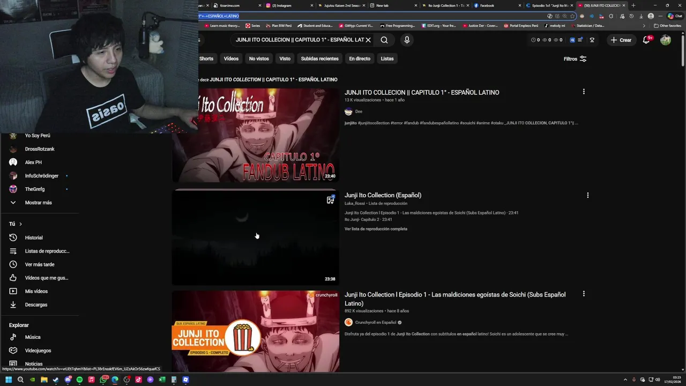Select the Subidas recientes filter chip
Screen dimensions: 686x386
(319, 58)
